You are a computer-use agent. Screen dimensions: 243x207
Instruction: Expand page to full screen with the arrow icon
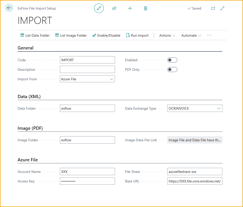pos(222,8)
